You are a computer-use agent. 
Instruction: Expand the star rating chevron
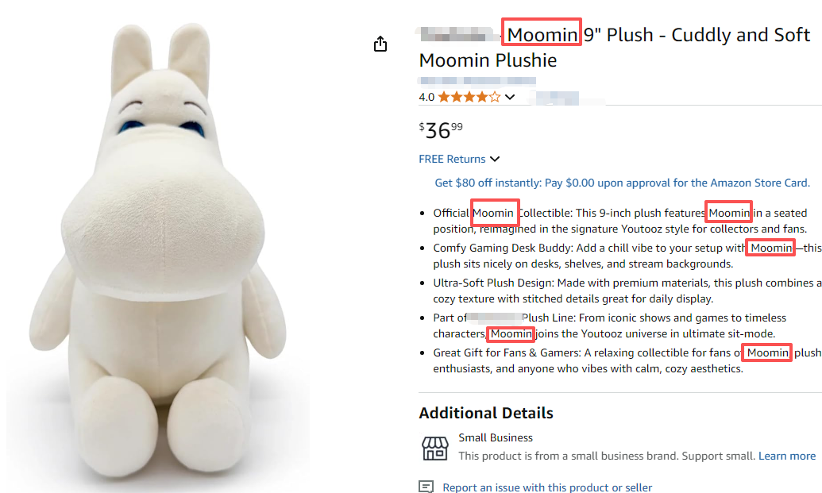click(510, 97)
